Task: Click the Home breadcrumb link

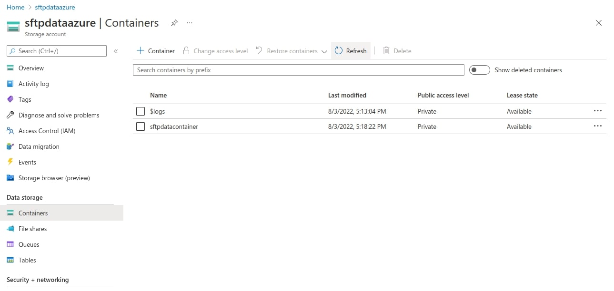Action: 16,7
